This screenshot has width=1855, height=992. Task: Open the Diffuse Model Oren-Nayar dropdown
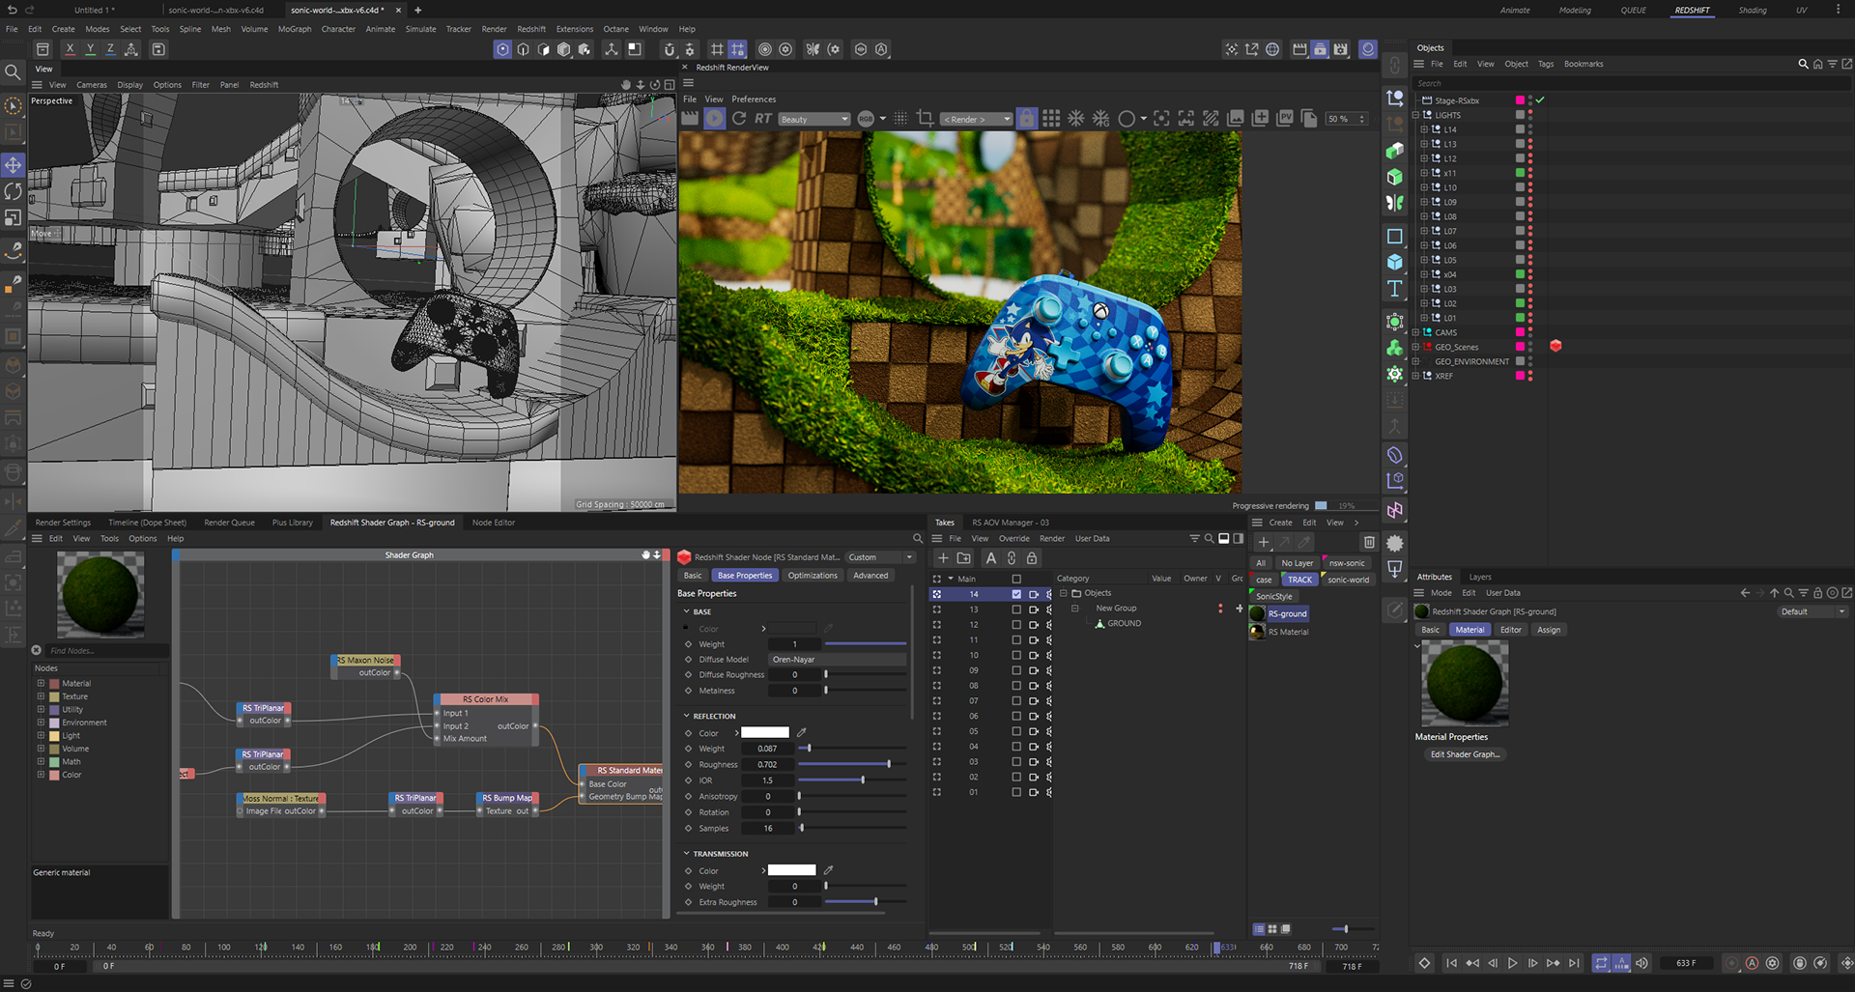(838, 660)
